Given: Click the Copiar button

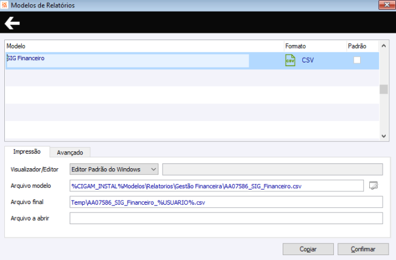Looking at the screenshot, I should click(x=308, y=249).
